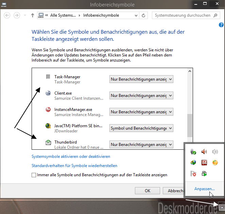Click the 'Client.exe' entry name
This screenshot has height=214, width=225.
pyautogui.click(x=63, y=93)
